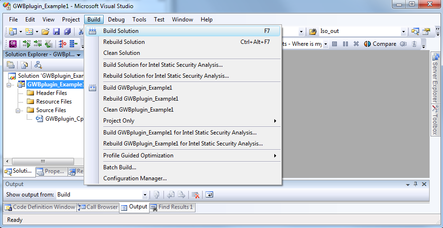Switch to the Find Results 1 tab
The width and height of the screenshot is (443, 228).
pos(172,207)
